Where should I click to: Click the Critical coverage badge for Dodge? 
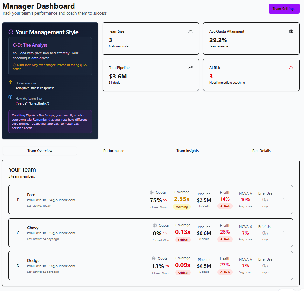pyautogui.click(x=183, y=273)
